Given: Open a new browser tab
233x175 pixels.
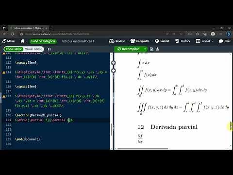Looking at the screenshot, I should pyautogui.click(x=52, y=28).
